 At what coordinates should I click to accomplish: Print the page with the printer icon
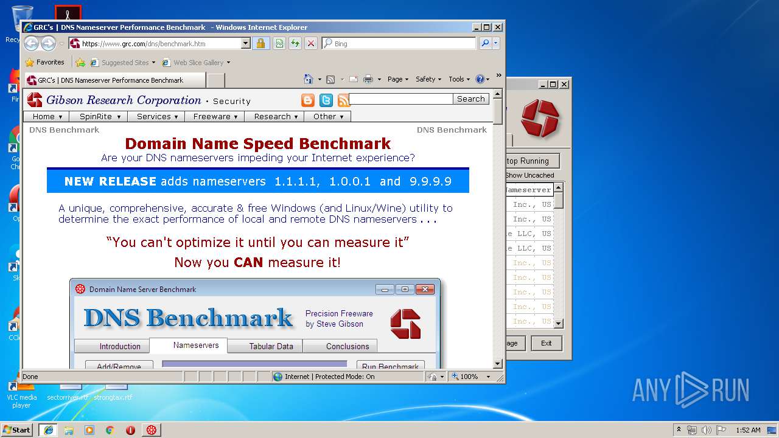[368, 79]
